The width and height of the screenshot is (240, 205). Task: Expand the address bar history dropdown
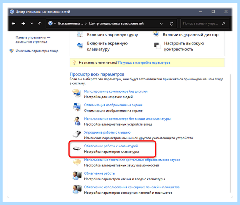coord(161,24)
